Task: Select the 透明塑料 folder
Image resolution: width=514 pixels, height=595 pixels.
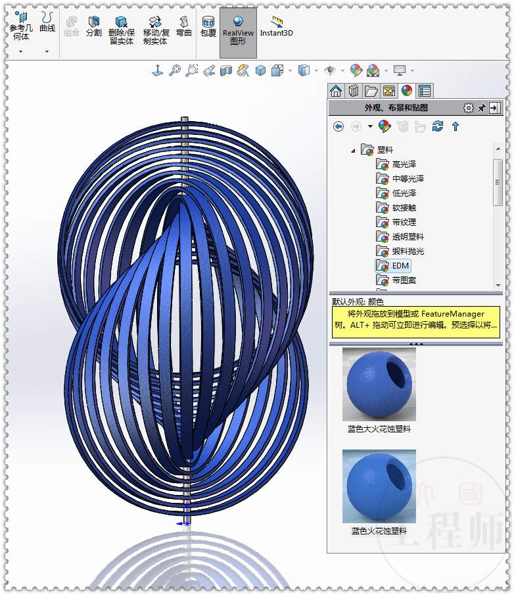Action: click(x=400, y=237)
